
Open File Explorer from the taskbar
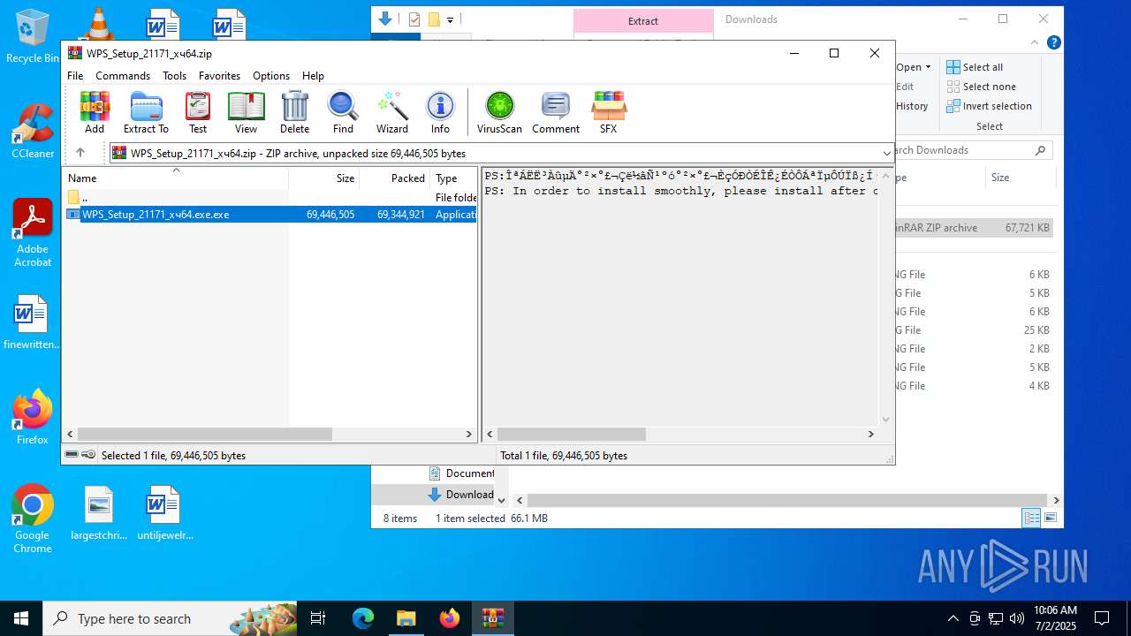pos(406,618)
